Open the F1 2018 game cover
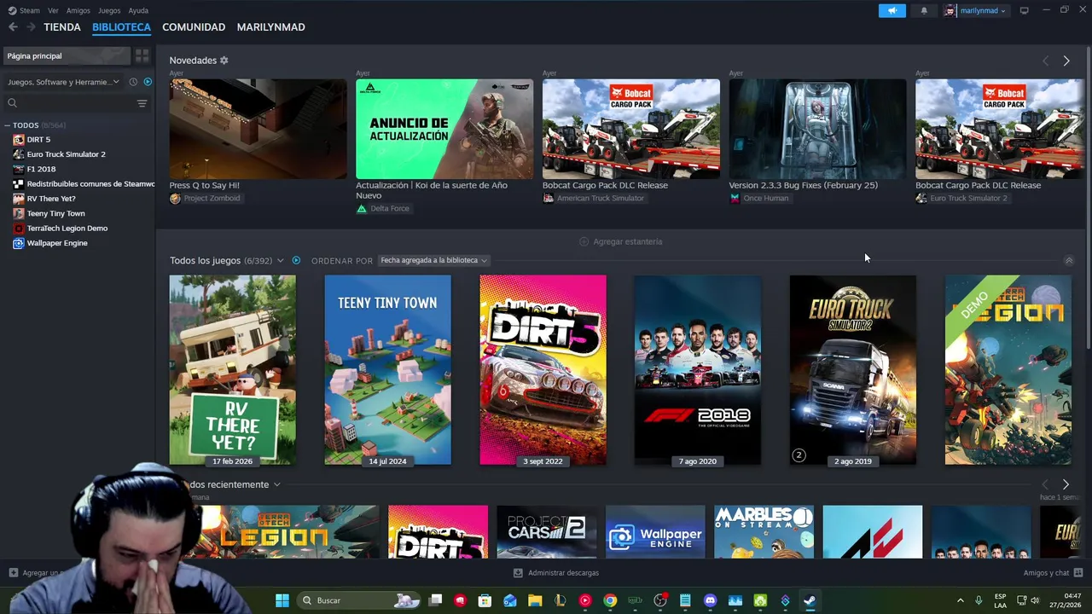This screenshot has height=614, width=1092. (698, 369)
